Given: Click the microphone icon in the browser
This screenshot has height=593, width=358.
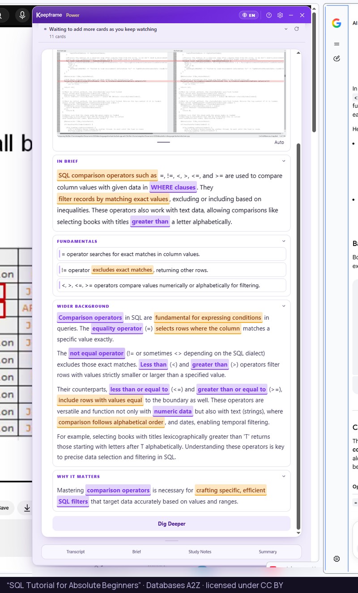Looking at the screenshot, I should click(x=22, y=15).
